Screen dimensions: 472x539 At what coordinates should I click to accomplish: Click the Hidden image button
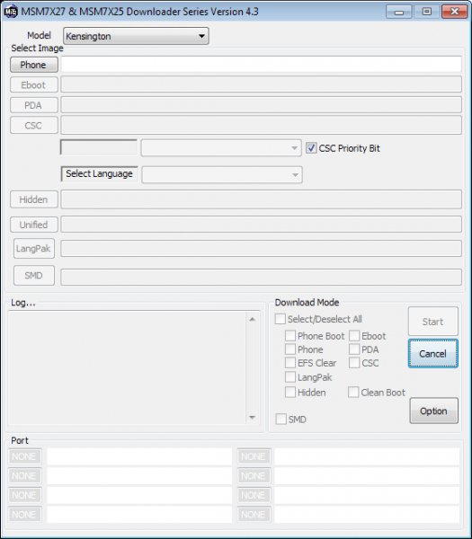tap(34, 199)
